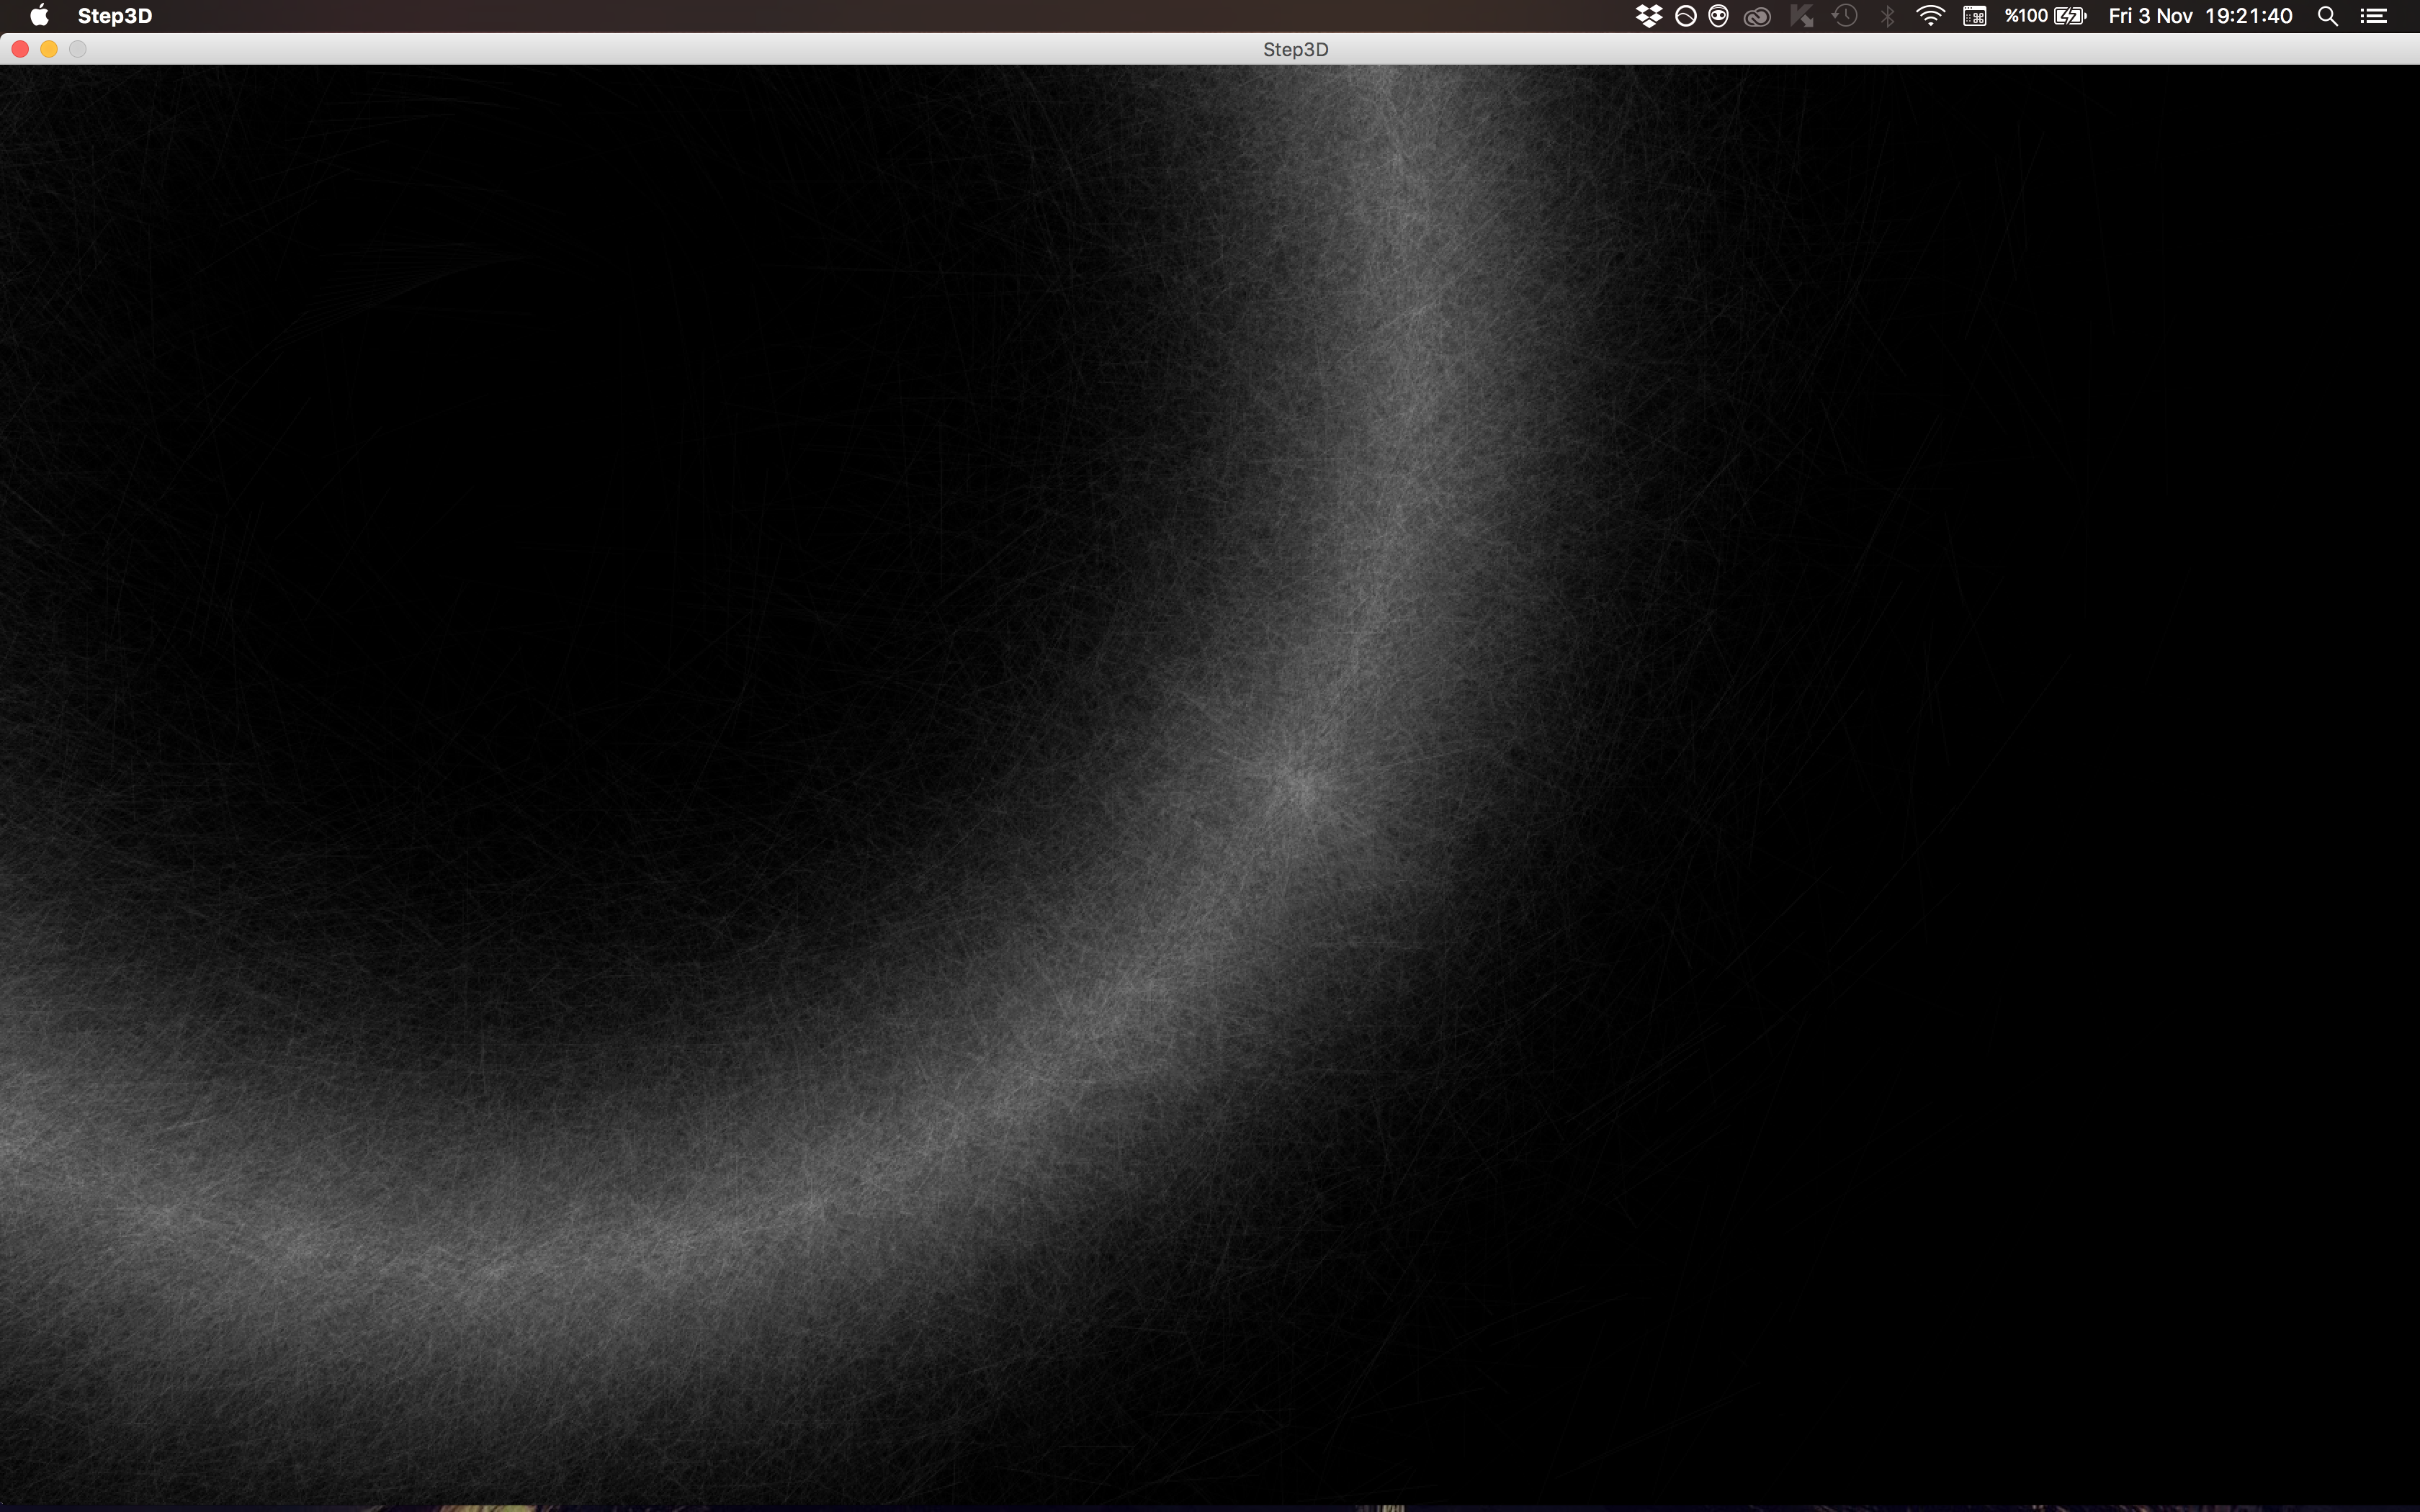Close the Step3D window

pyautogui.click(x=20, y=49)
